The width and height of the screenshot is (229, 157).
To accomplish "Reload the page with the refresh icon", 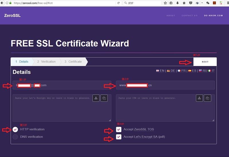I will point(119,3).
